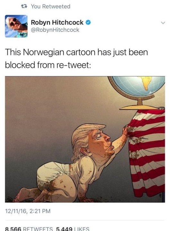Screen dimensions: 170x231
Task: Visit the @RobynHitchcock handle
Action: (x=55, y=30)
